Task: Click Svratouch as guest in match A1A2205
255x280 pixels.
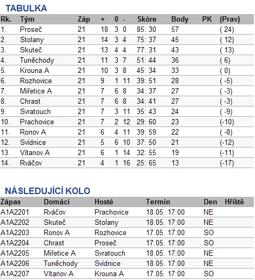Action: (110, 253)
